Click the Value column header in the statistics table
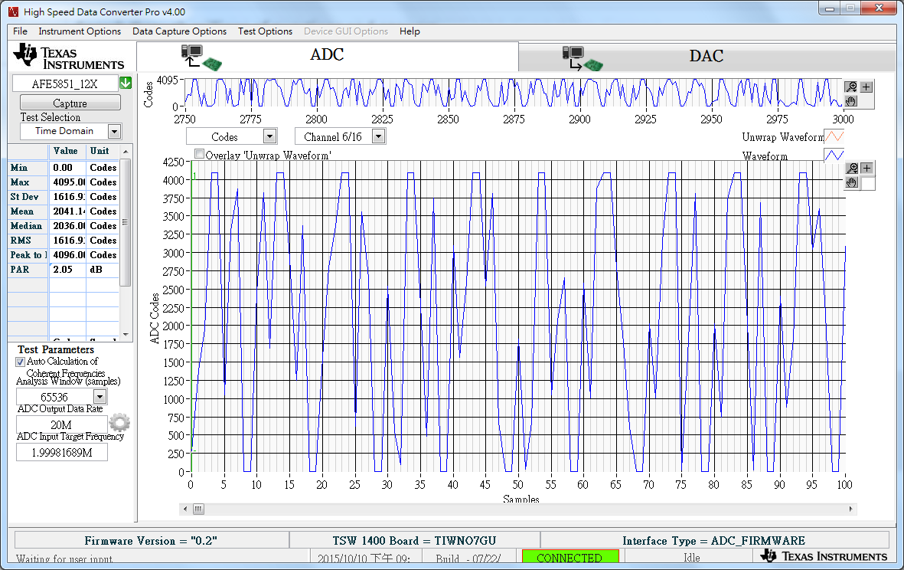904x570 pixels. point(66,151)
